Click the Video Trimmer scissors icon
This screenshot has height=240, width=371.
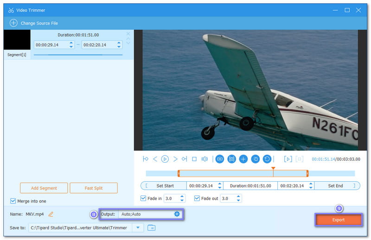coord(11,10)
